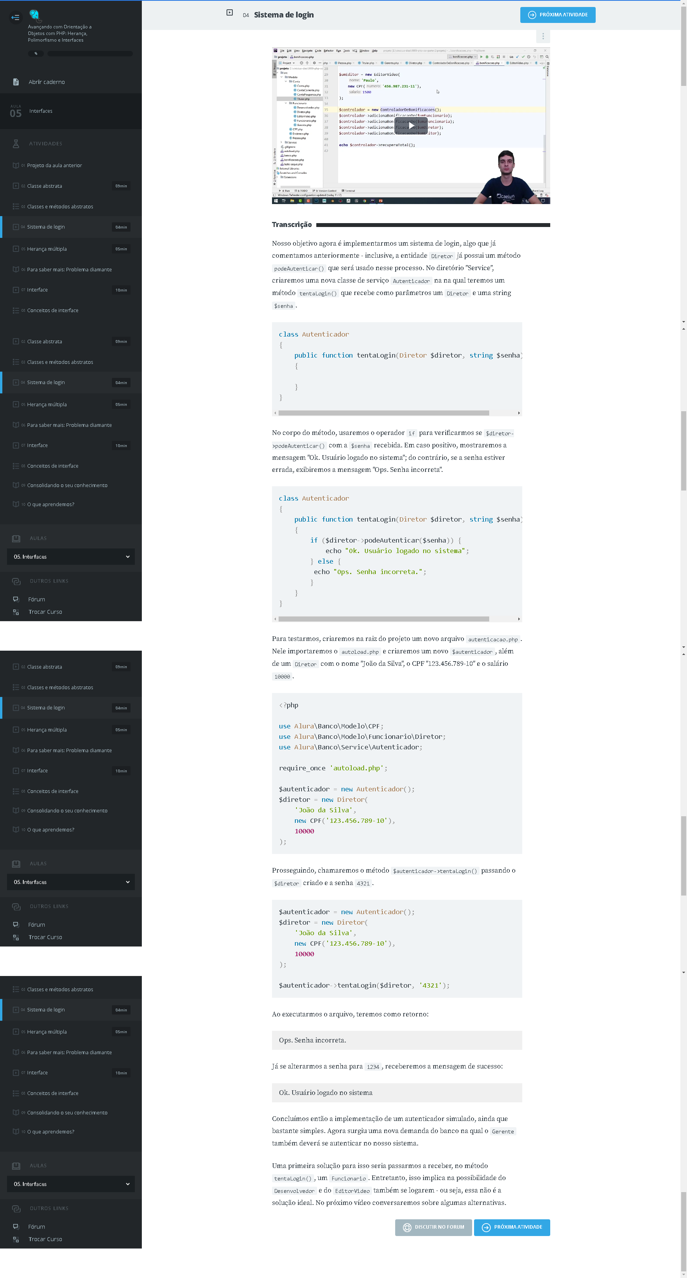
Task: Open the Avançando com Orientação a Objetos course title
Action: point(59,33)
